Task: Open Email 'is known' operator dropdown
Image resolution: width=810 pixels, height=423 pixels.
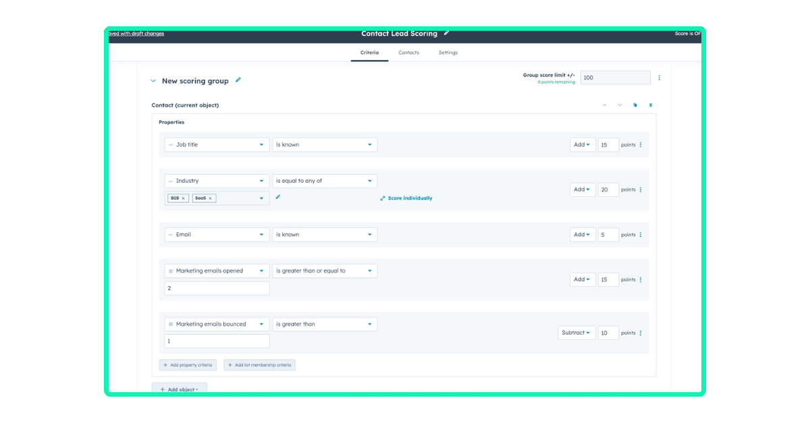Action: [325, 235]
